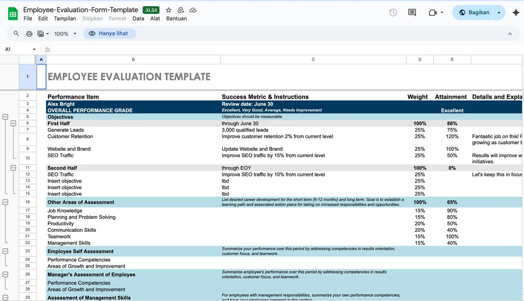The width and height of the screenshot is (524, 301).
Task: Select column D header
Action: click(420, 59)
